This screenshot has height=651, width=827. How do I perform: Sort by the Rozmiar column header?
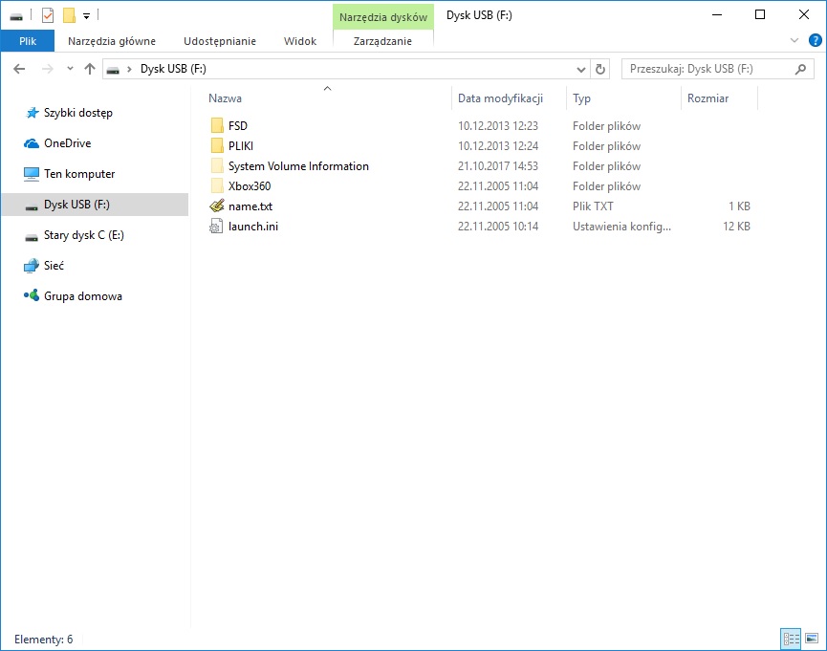point(707,98)
